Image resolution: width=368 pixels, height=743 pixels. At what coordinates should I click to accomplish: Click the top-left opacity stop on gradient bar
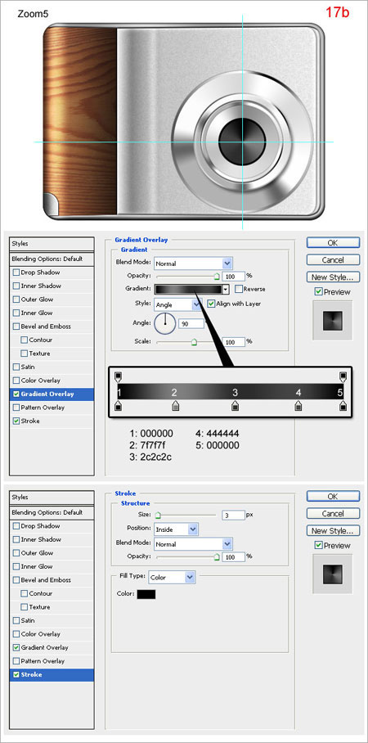[x=119, y=376]
